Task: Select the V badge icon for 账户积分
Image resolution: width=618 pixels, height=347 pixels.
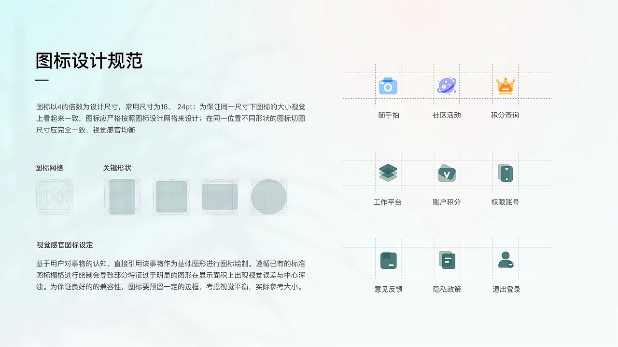Action: tap(447, 173)
